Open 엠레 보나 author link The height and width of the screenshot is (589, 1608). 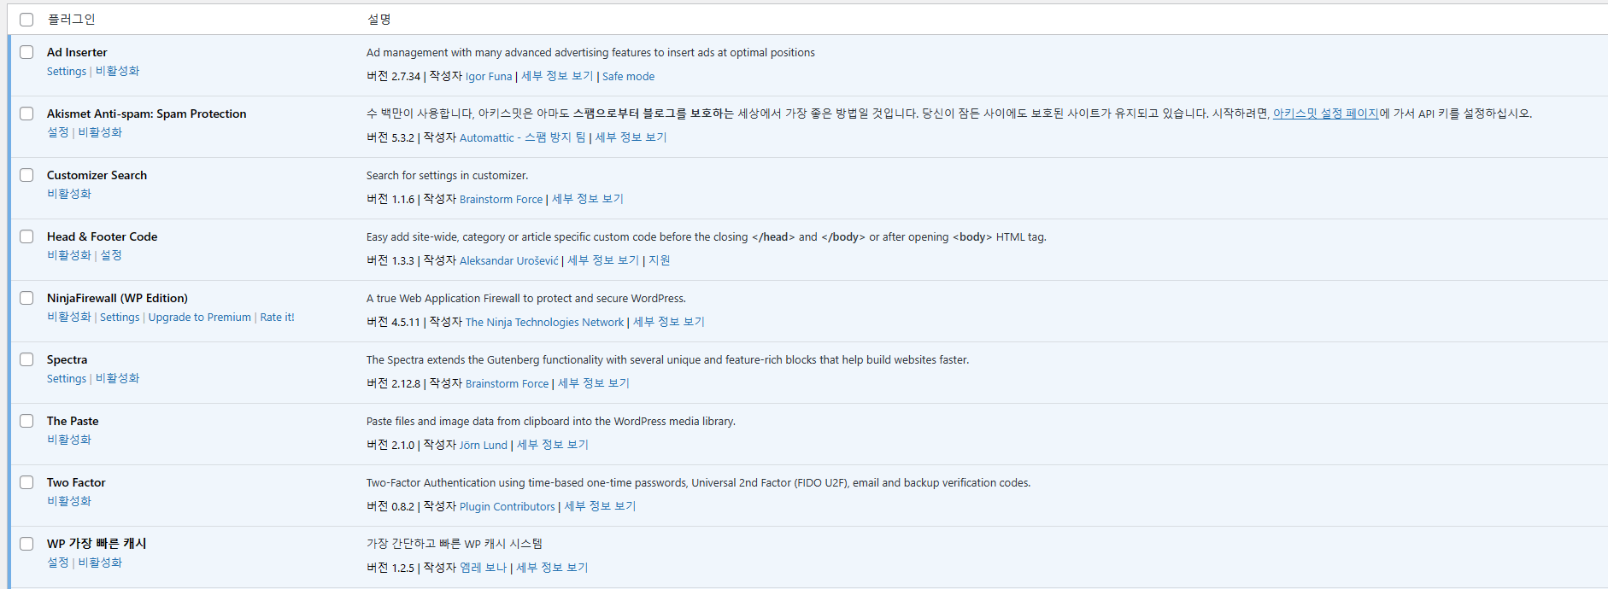point(484,569)
